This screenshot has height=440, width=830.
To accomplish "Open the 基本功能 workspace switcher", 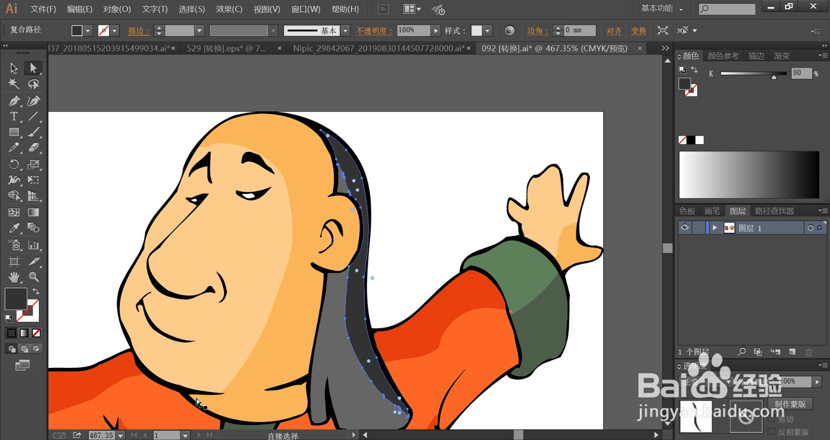I will pyautogui.click(x=662, y=8).
